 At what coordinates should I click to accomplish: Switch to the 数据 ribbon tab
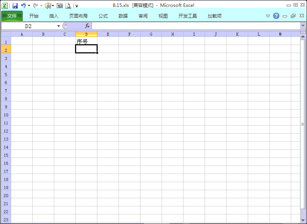123,16
